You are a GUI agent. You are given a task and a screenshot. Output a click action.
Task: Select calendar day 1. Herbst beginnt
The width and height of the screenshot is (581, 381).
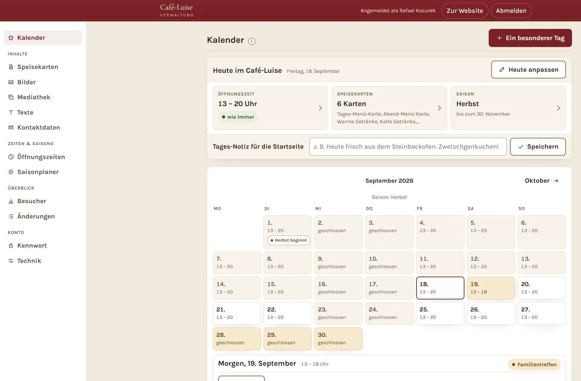[288, 232]
